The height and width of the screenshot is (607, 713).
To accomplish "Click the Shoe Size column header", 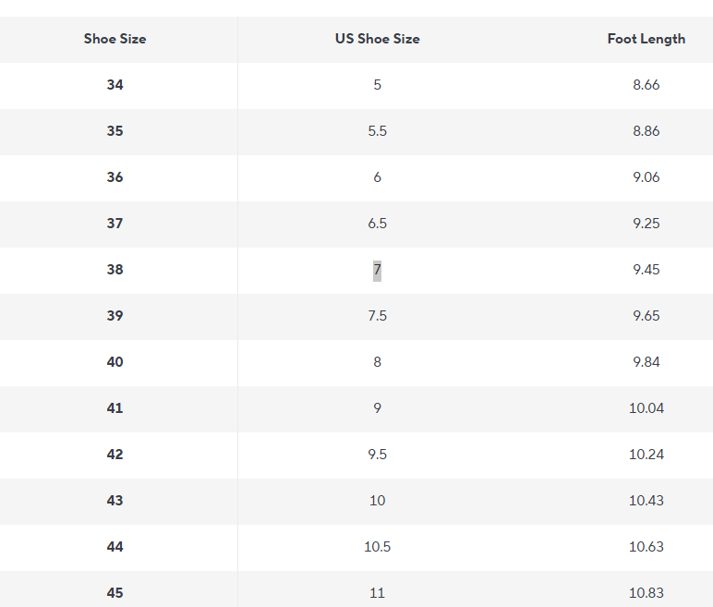I will point(115,39).
